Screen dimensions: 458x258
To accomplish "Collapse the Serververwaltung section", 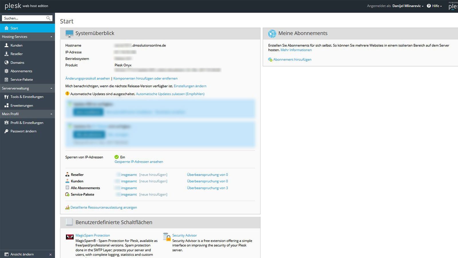I will click(x=51, y=88).
